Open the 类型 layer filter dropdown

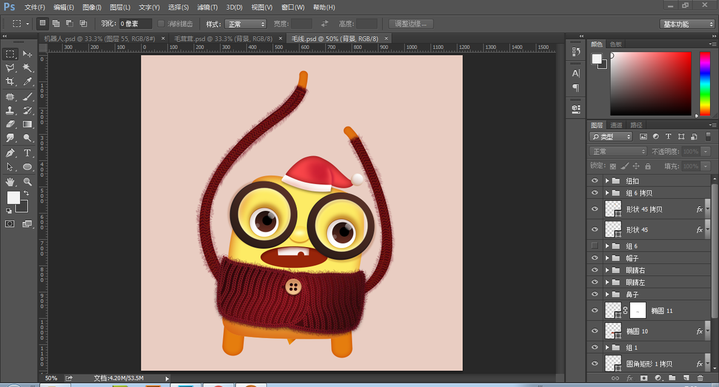(x=611, y=137)
